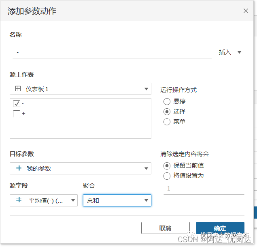Check the '+' worksheet checkbox
This screenshot has width=257, height=247.
pyautogui.click(x=17, y=114)
